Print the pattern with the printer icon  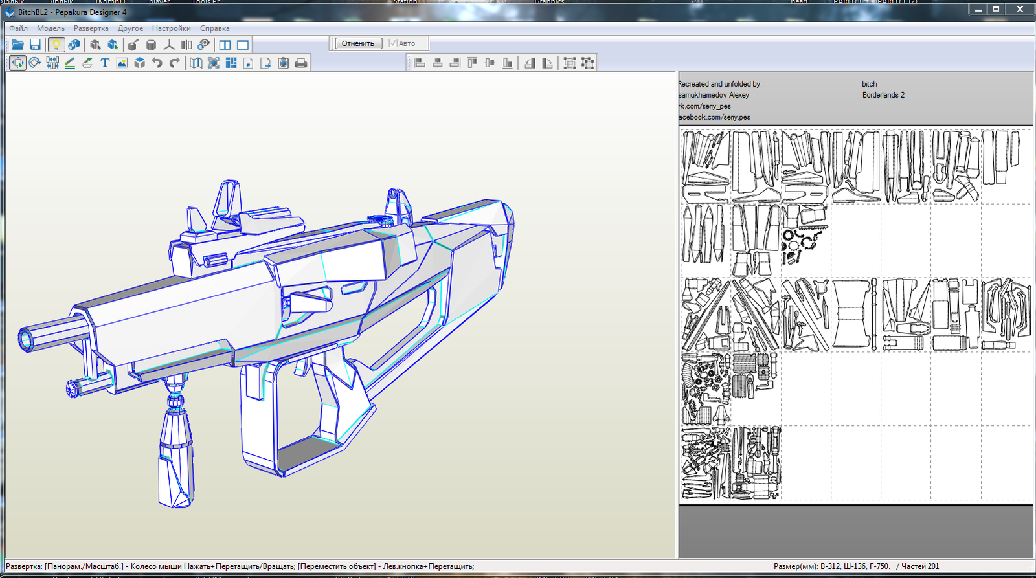(x=300, y=63)
